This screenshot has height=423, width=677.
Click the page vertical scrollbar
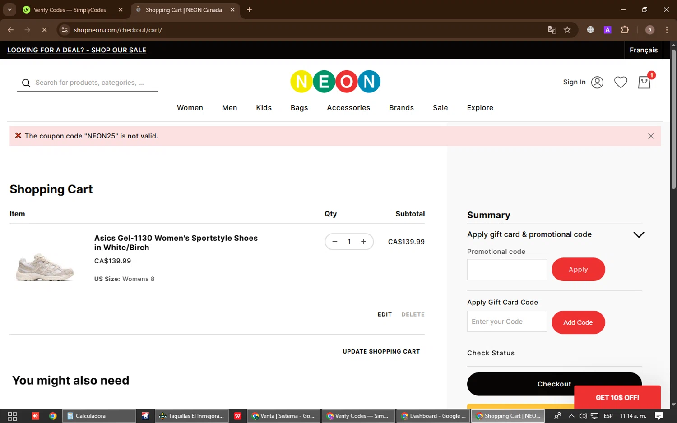673,118
